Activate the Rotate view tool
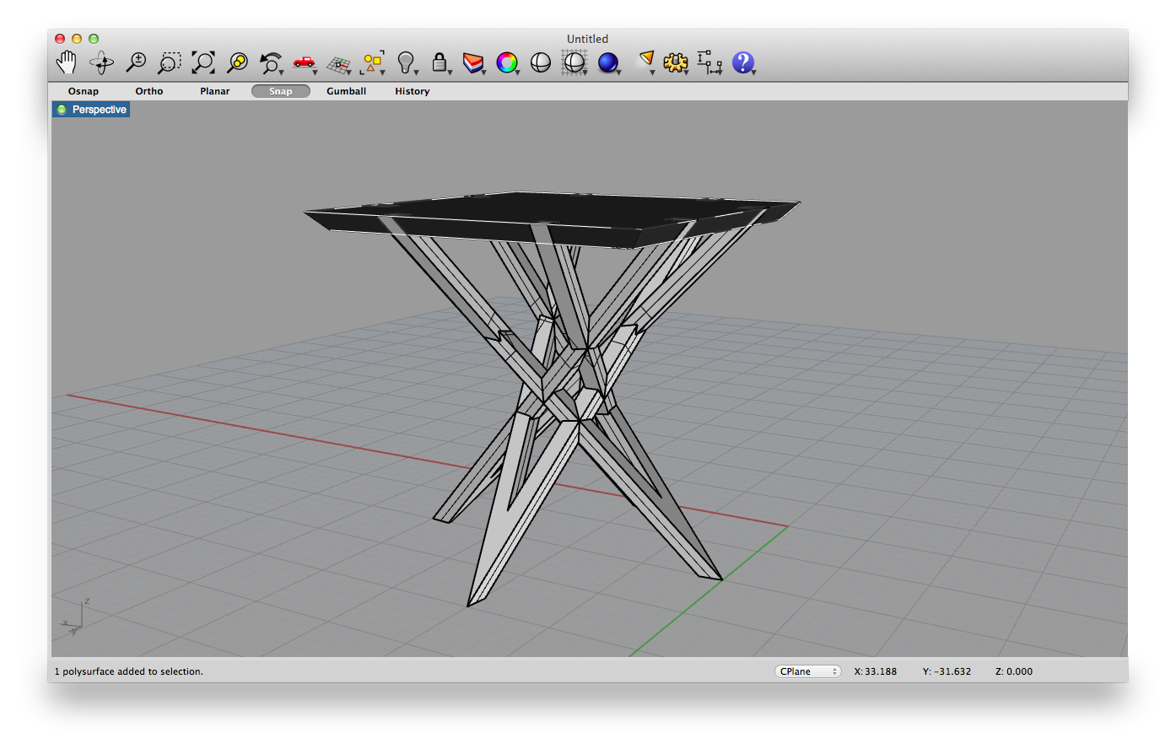The image size is (1176, 749). coord(101,62)
